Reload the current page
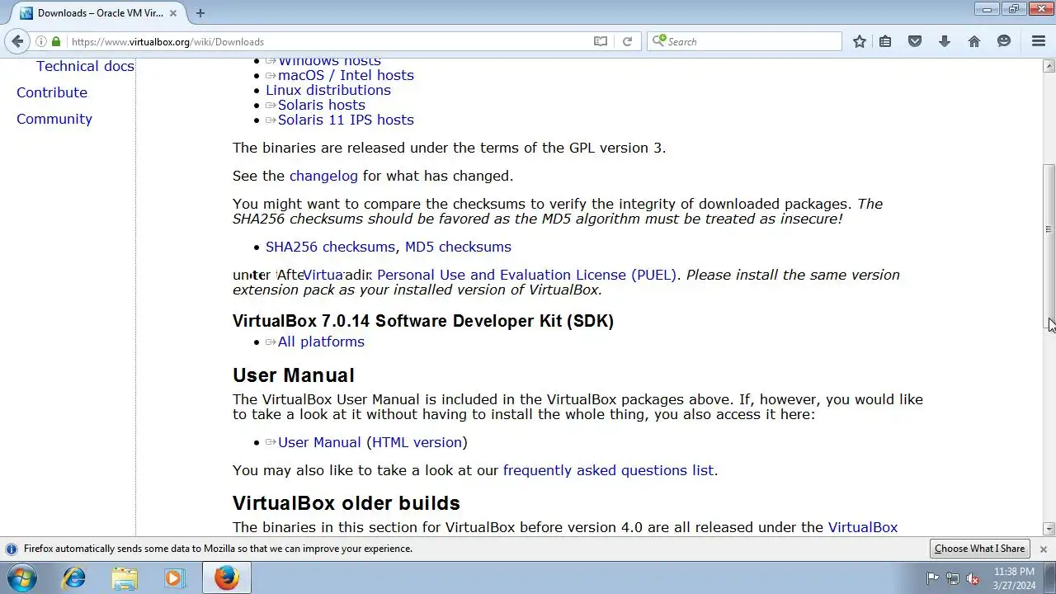This screenshot has height=594, width=1056. (x=627, y=41)
